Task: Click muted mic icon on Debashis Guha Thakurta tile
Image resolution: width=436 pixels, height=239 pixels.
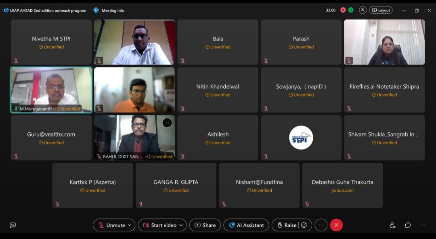Action: coord(308,204)
